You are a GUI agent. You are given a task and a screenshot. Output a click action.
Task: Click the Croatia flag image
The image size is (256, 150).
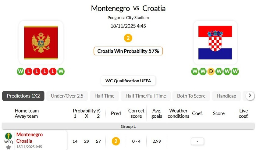[215, 42]
